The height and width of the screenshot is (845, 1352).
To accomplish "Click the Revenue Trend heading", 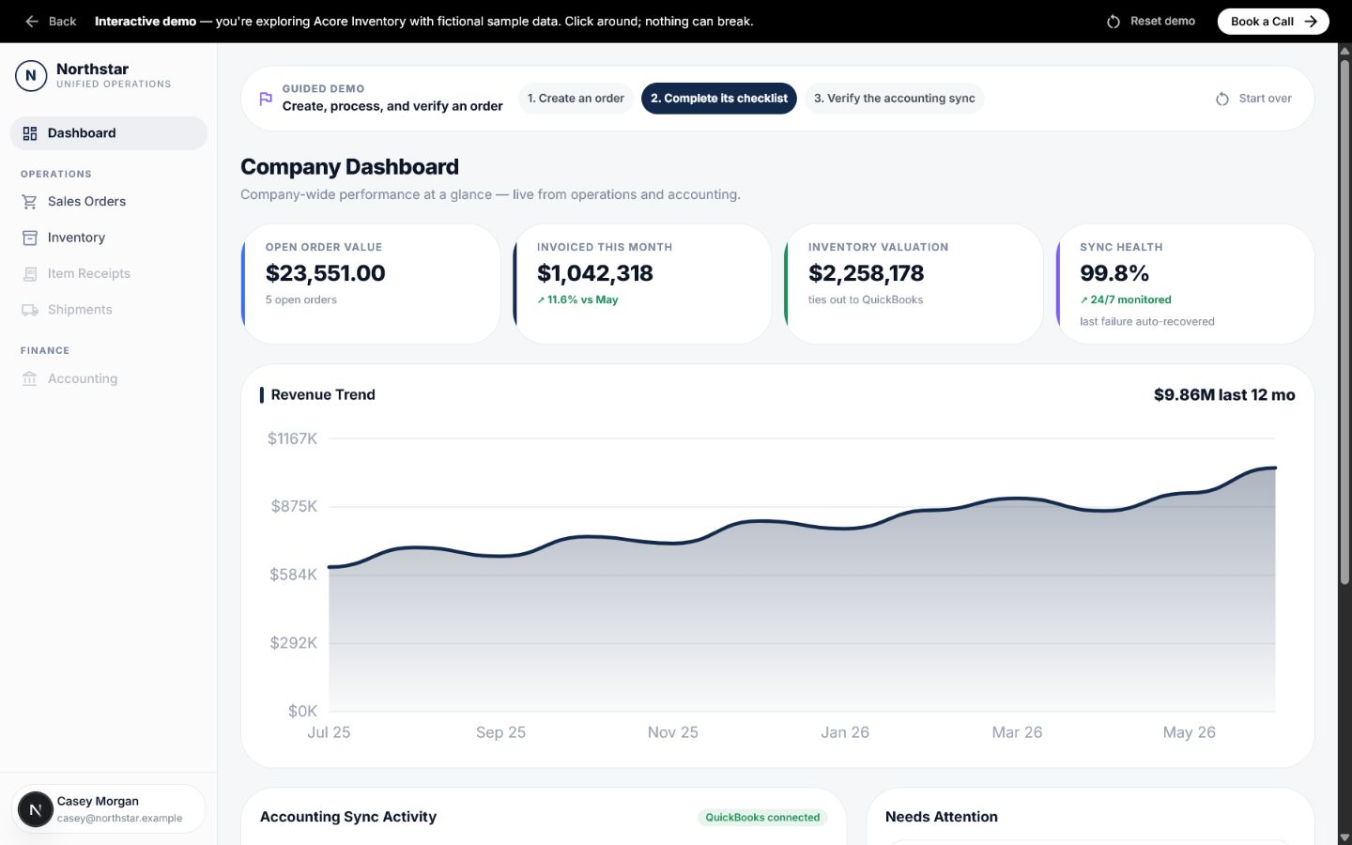I will tap(323, 395).
